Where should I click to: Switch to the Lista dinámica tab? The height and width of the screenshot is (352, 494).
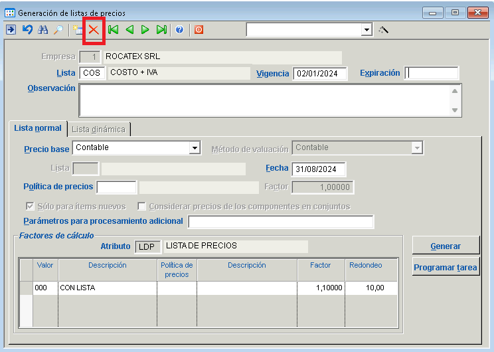98,129
